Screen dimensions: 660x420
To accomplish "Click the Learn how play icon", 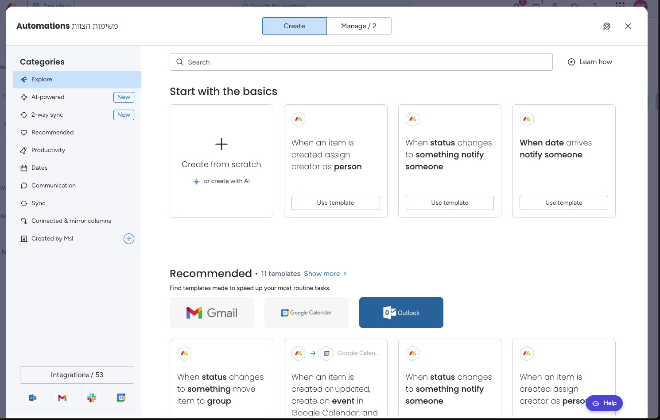I will click(x=571, y=62).
